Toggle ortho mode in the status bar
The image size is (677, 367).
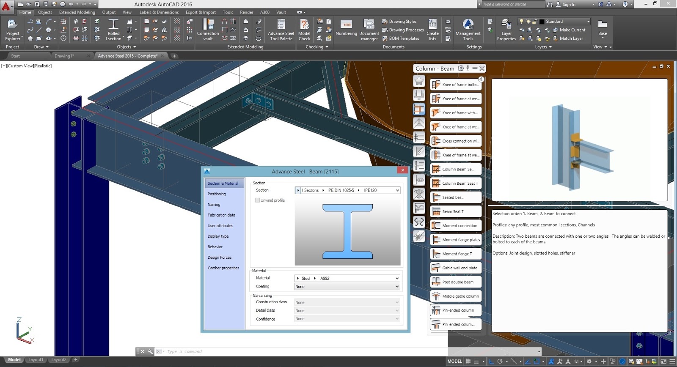coord(492,362)
